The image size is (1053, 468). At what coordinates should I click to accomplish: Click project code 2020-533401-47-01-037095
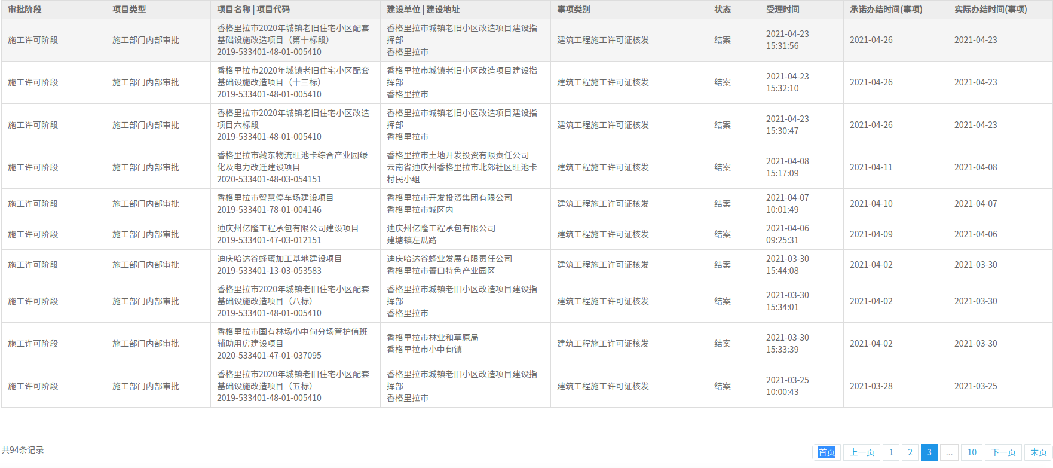[269, 356]
